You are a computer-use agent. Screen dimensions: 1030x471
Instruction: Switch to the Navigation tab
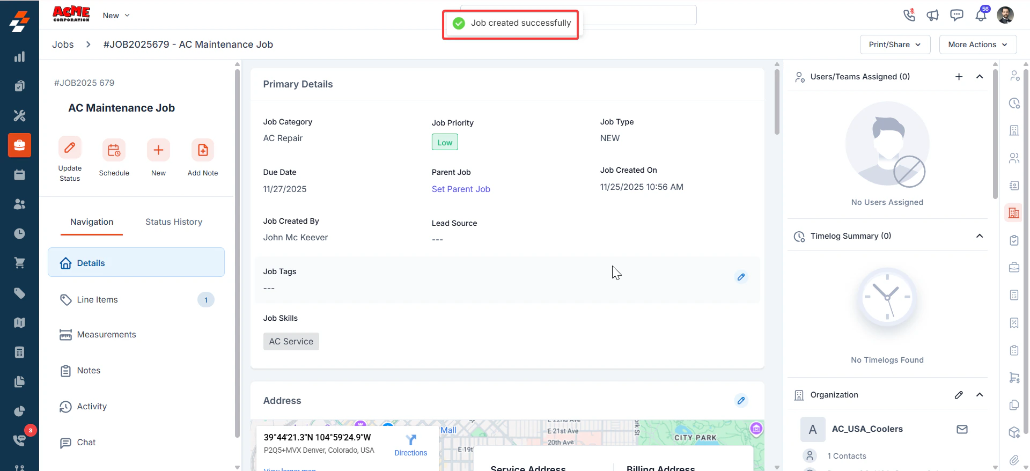click(x=92, y=222)
